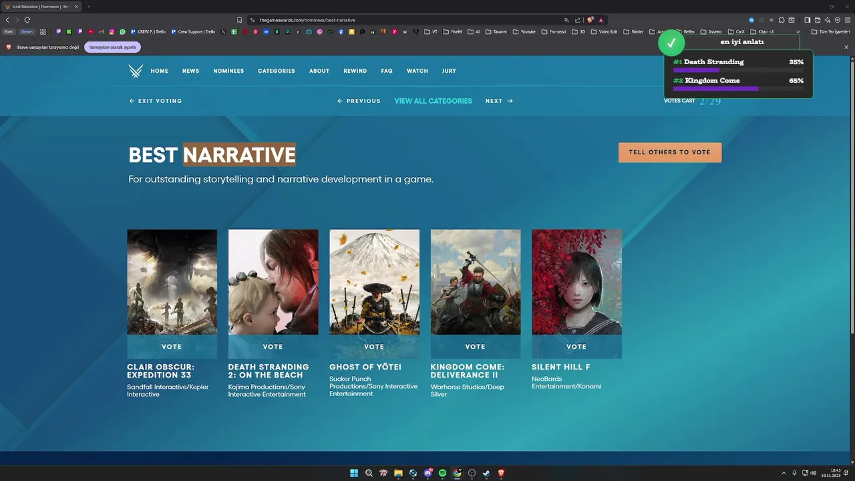
Task: Open the Frontend bookmarks folder
Action: (554, 31)
